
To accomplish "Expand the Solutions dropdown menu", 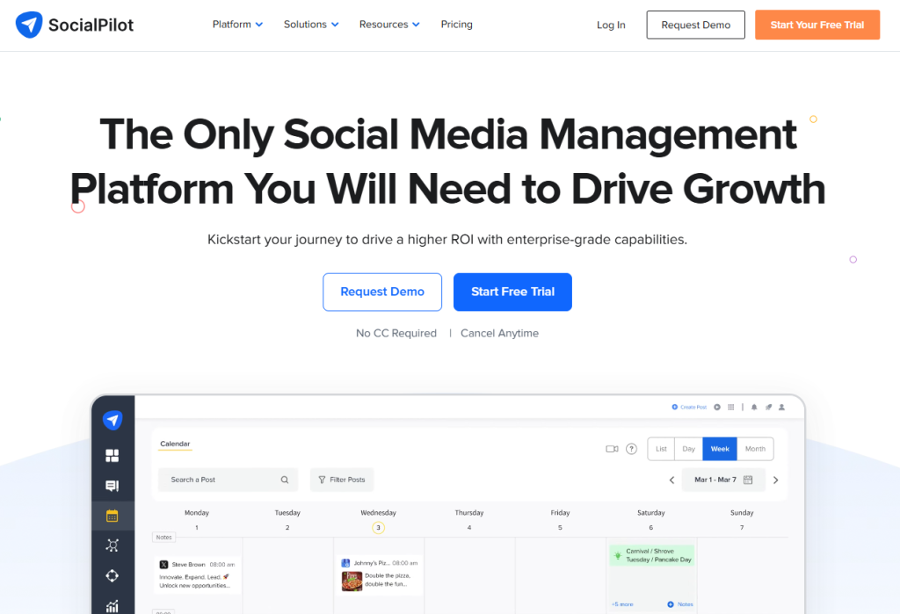I will [x=311, y=24].
